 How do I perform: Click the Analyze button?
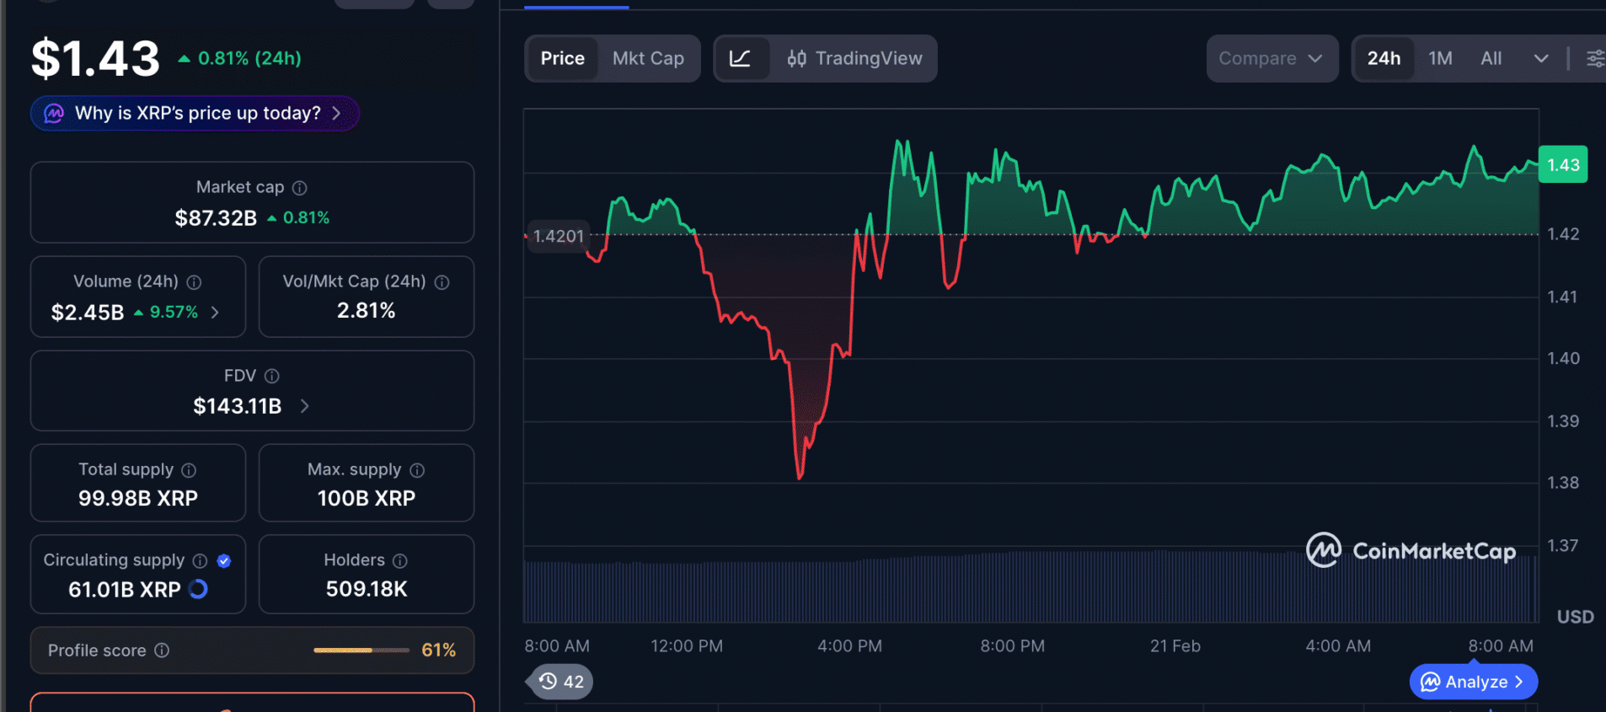coord(1473,682)
